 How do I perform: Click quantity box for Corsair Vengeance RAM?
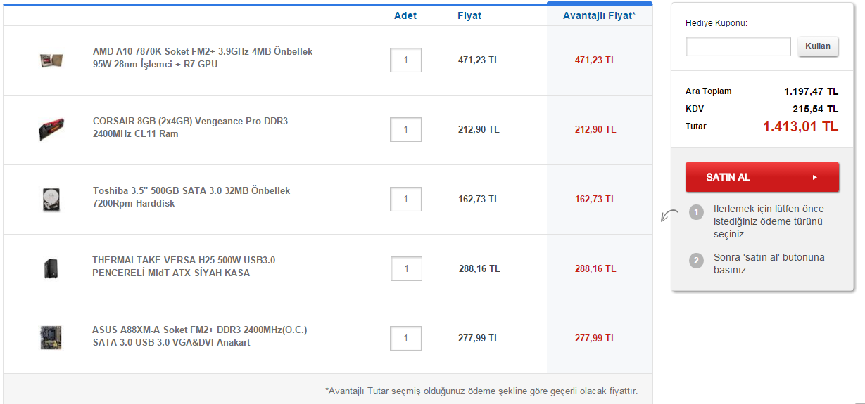click(x=406, y=129)
